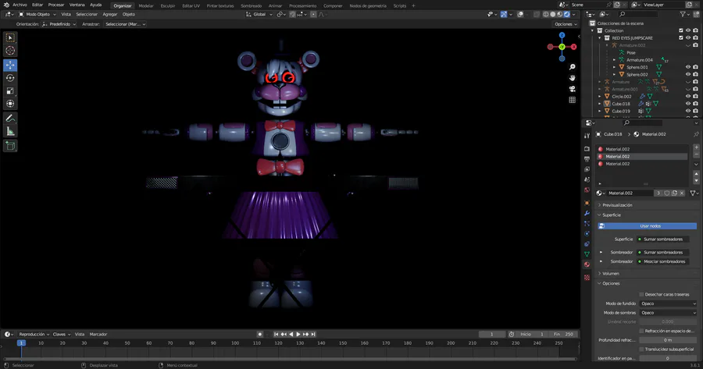The image size is (703, 369).
Task: Uncheck RED EYES JUMPSCARE collection checkbox
Action: point(681,38)
